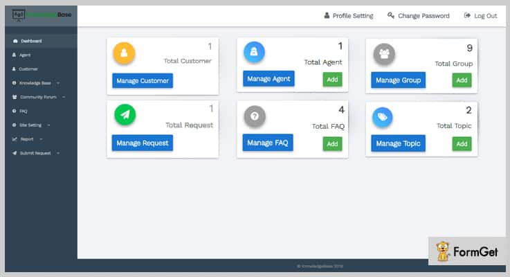
Task: Click the Community Forum sidebar icon
Action: [x=15, y=97]
